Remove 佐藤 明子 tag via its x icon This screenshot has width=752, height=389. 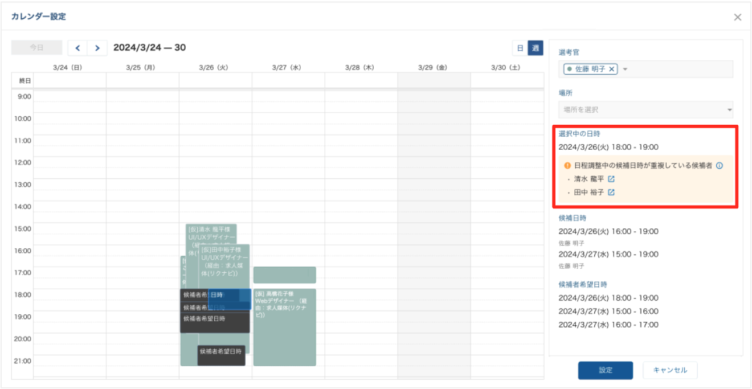(x=612, y=69)
